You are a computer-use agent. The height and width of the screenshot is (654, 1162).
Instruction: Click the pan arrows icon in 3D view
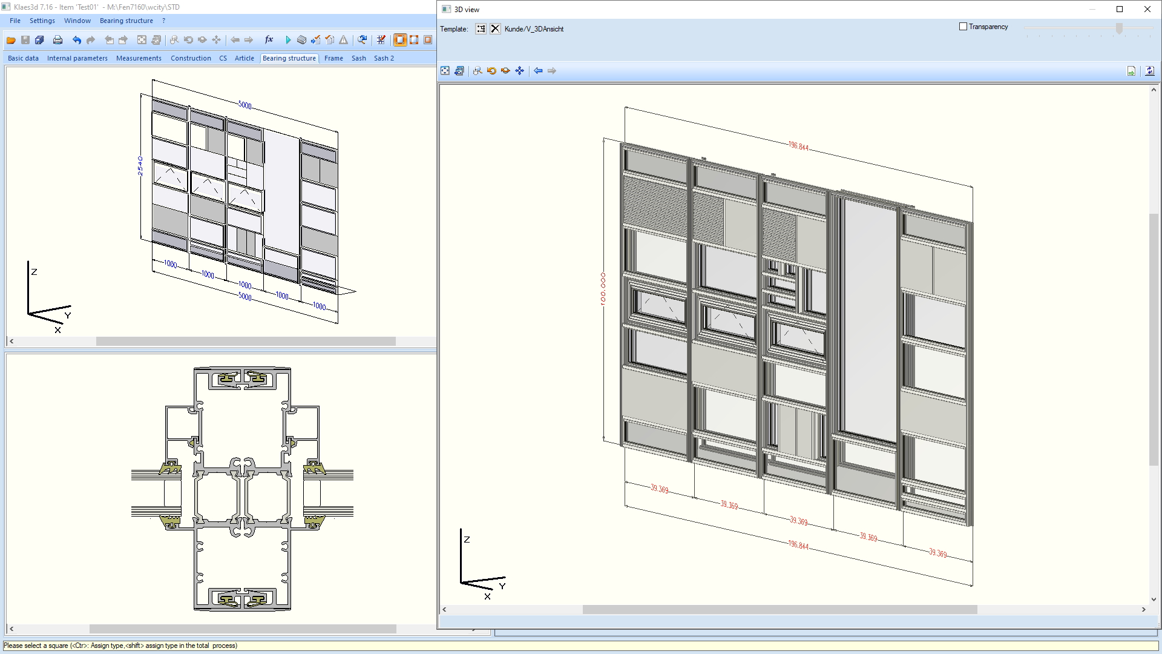click(x=520, y=71)
